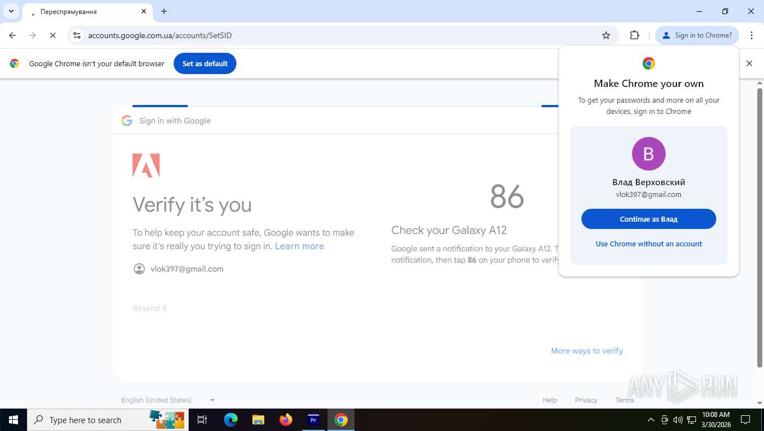Open File Explorer from the taskbar
764x431 pixels.
[x=258, y=420]
